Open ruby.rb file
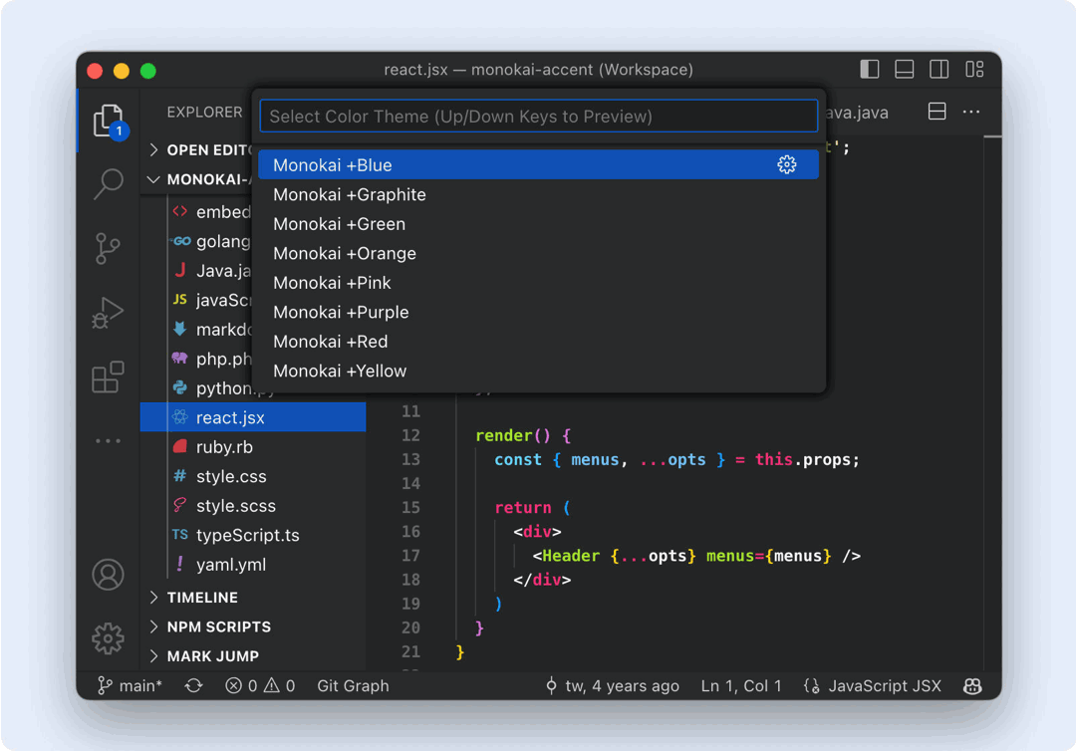 253,446
